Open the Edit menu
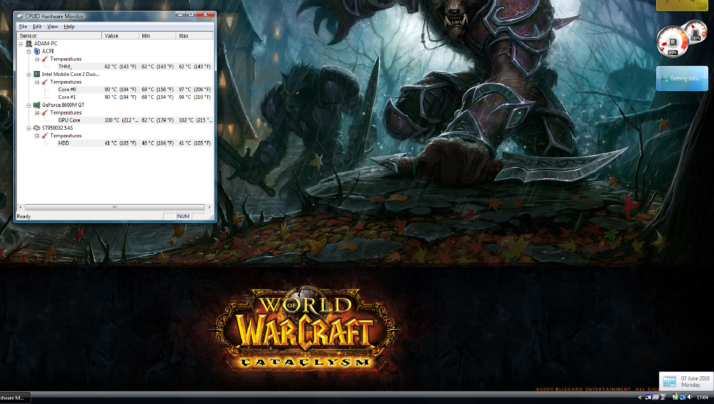This screenshot has width=714, height=404. pos(37,27)
